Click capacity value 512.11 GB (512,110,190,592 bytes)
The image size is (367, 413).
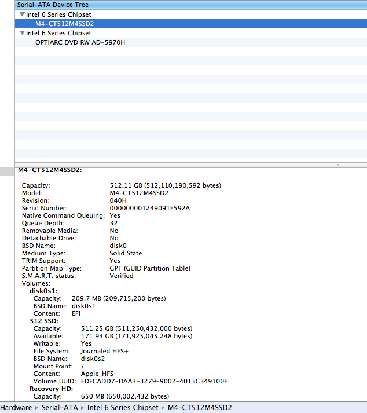pyautogui.click(x=166, y=185)
